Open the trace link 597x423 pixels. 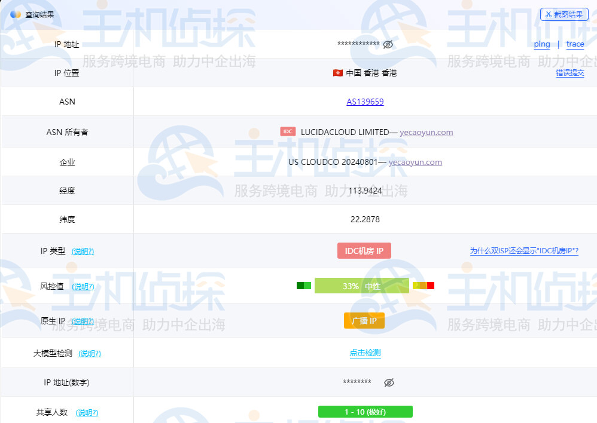pos(574,44)
